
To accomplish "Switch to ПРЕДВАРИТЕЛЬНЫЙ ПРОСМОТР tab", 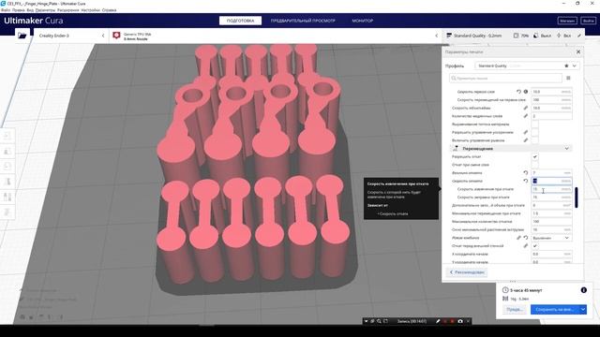I will pyautogui.click(x=303, y=21).
